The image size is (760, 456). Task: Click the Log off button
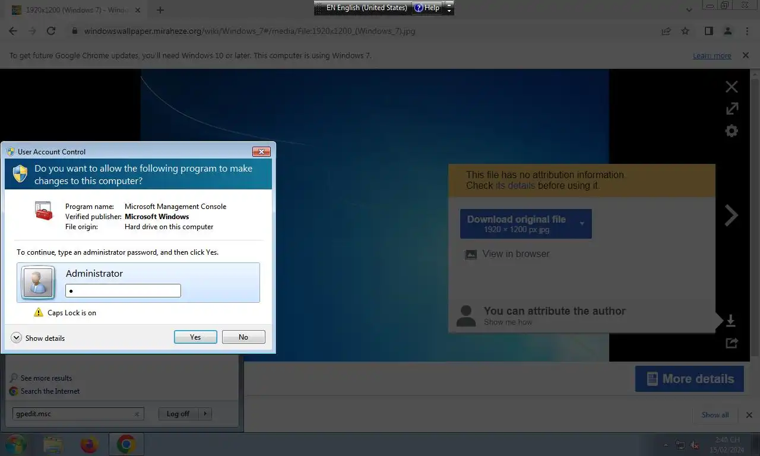tap(178, 414)
